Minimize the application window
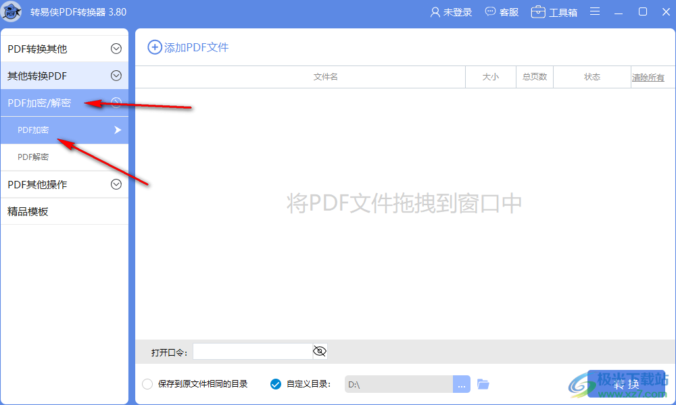The image size is (676, 405). (619, 12)
